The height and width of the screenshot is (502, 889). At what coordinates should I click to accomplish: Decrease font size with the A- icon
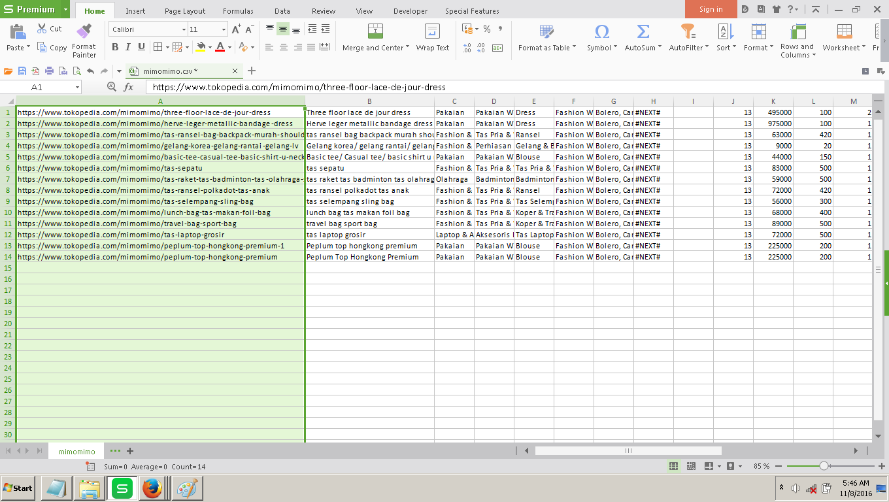pos(250,29)
